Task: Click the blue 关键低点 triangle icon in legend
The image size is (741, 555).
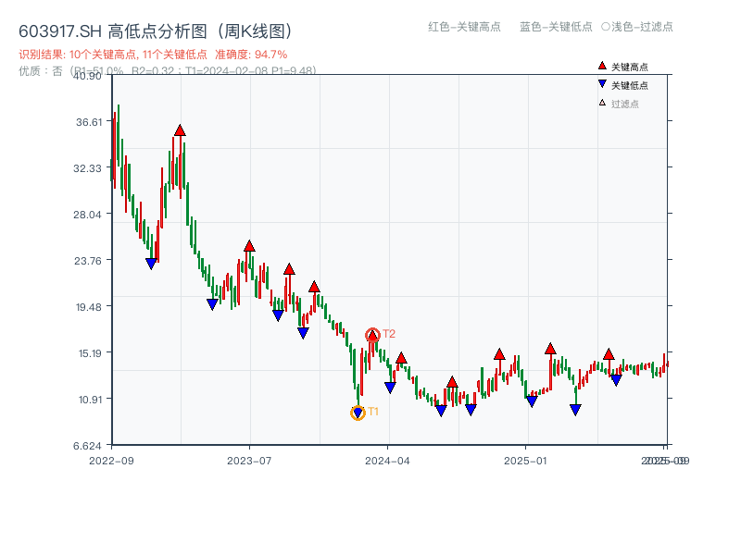Action: (x=601, y=81)
